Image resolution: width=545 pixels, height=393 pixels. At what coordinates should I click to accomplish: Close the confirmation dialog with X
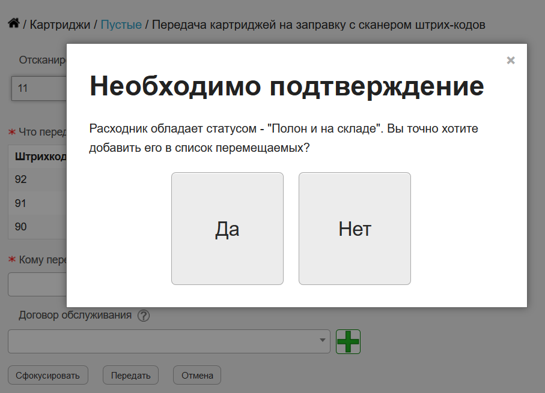click(x=511, y=61)
